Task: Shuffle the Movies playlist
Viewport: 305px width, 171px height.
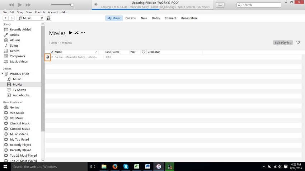Action: (76, 33)
